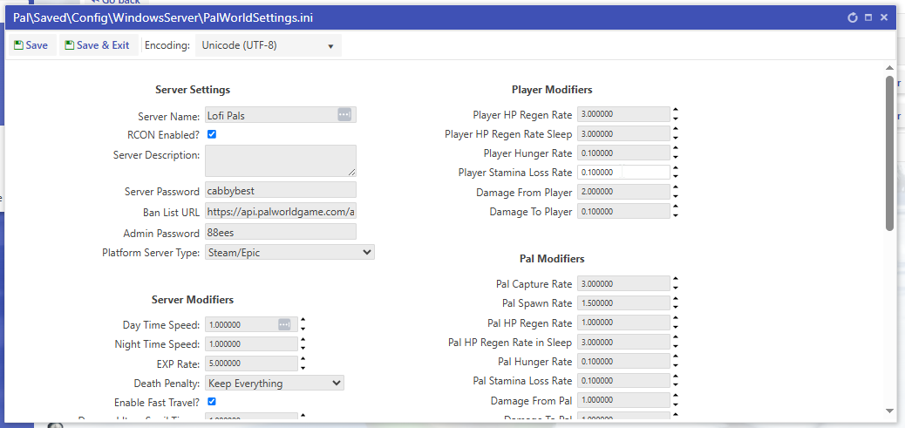Click the Server Description text area

click(x=279, y=160)
